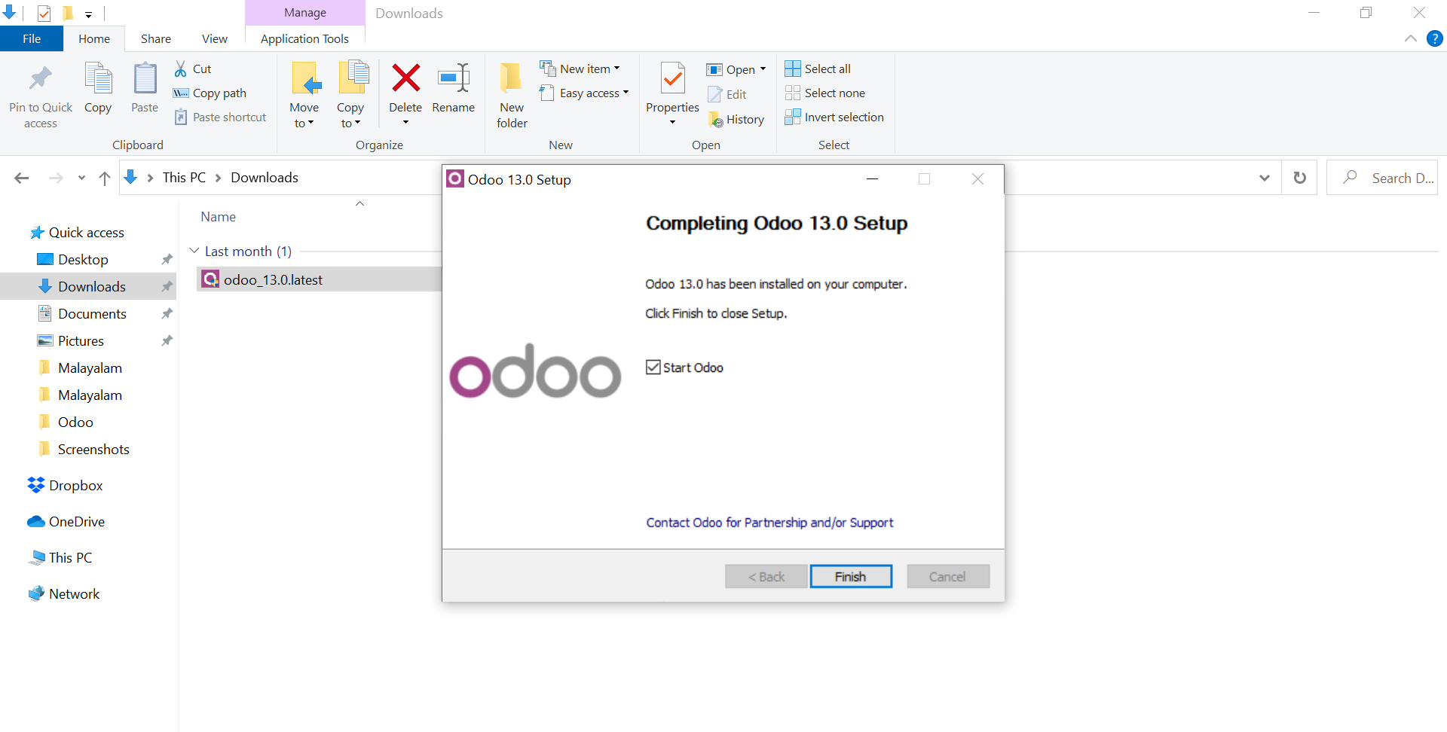Open the address bar history dropdown

1264,178
